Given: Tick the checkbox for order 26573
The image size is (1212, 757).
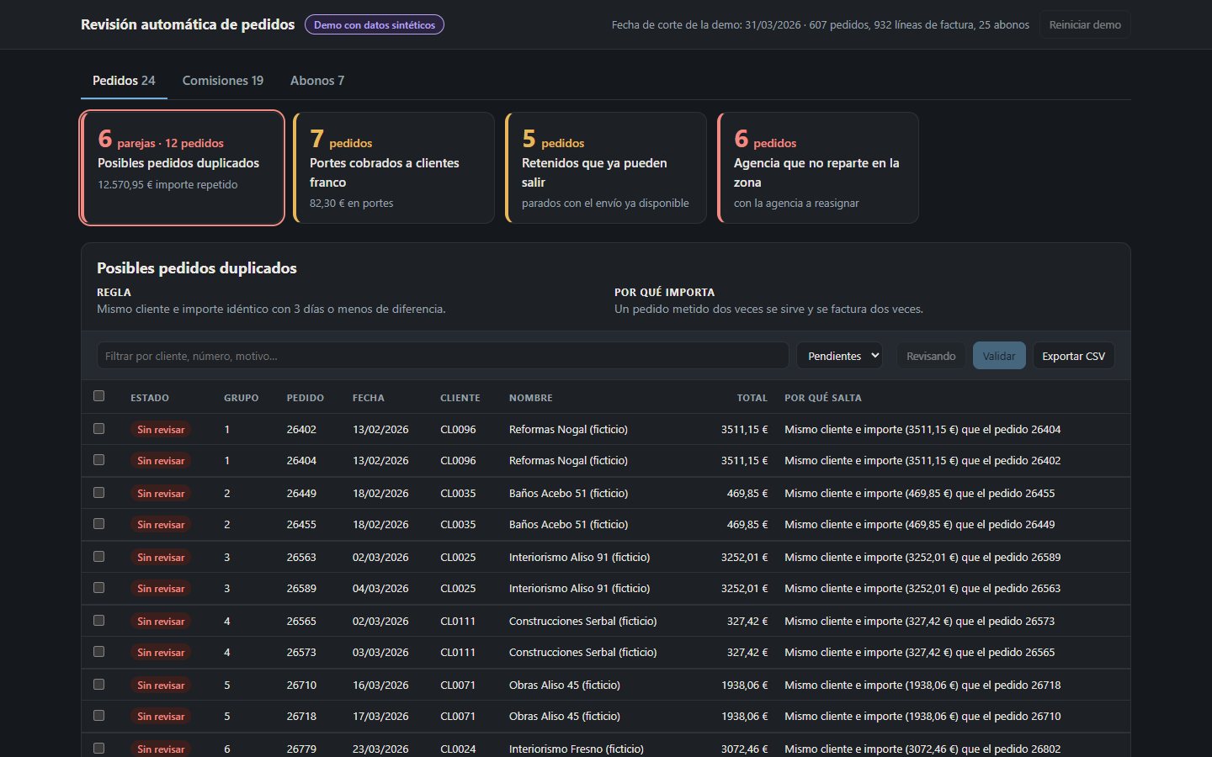Looking at the screenshot, I should (99, 652).
